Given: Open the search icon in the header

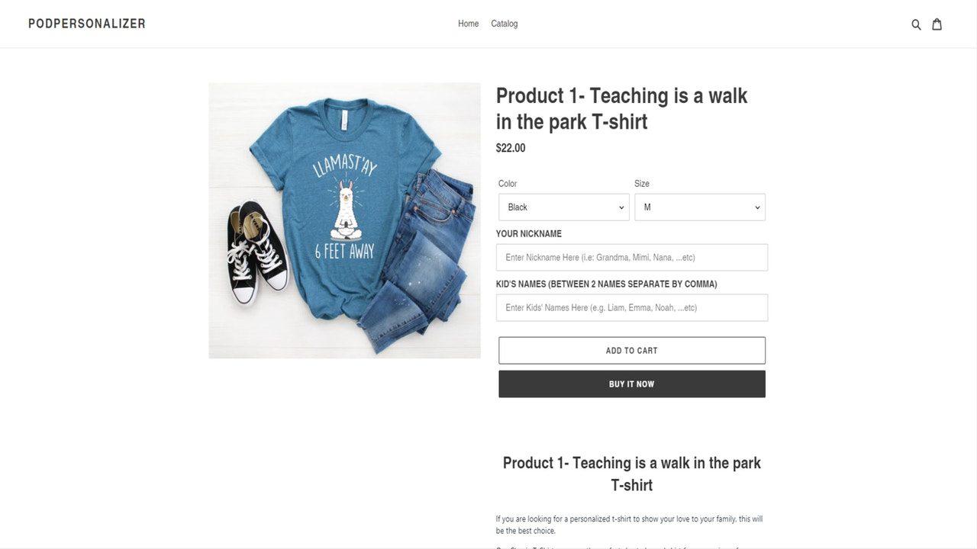Looking at the screenshot, I should click(x=916, y=24).
